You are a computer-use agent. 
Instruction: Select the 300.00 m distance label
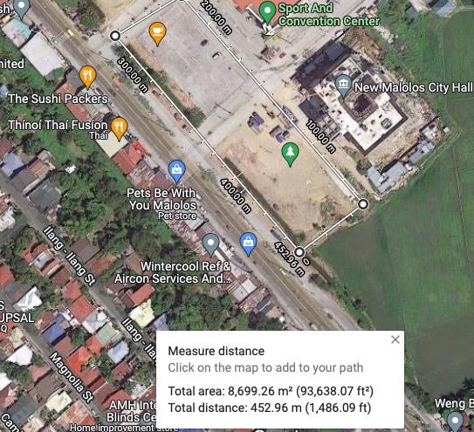click(x=133, y=75)
